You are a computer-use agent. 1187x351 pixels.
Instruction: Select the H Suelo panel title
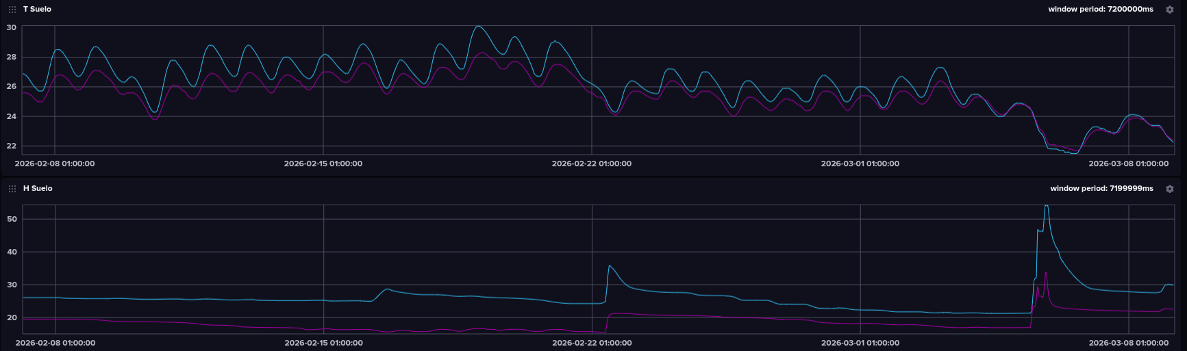tap(38, 189)
